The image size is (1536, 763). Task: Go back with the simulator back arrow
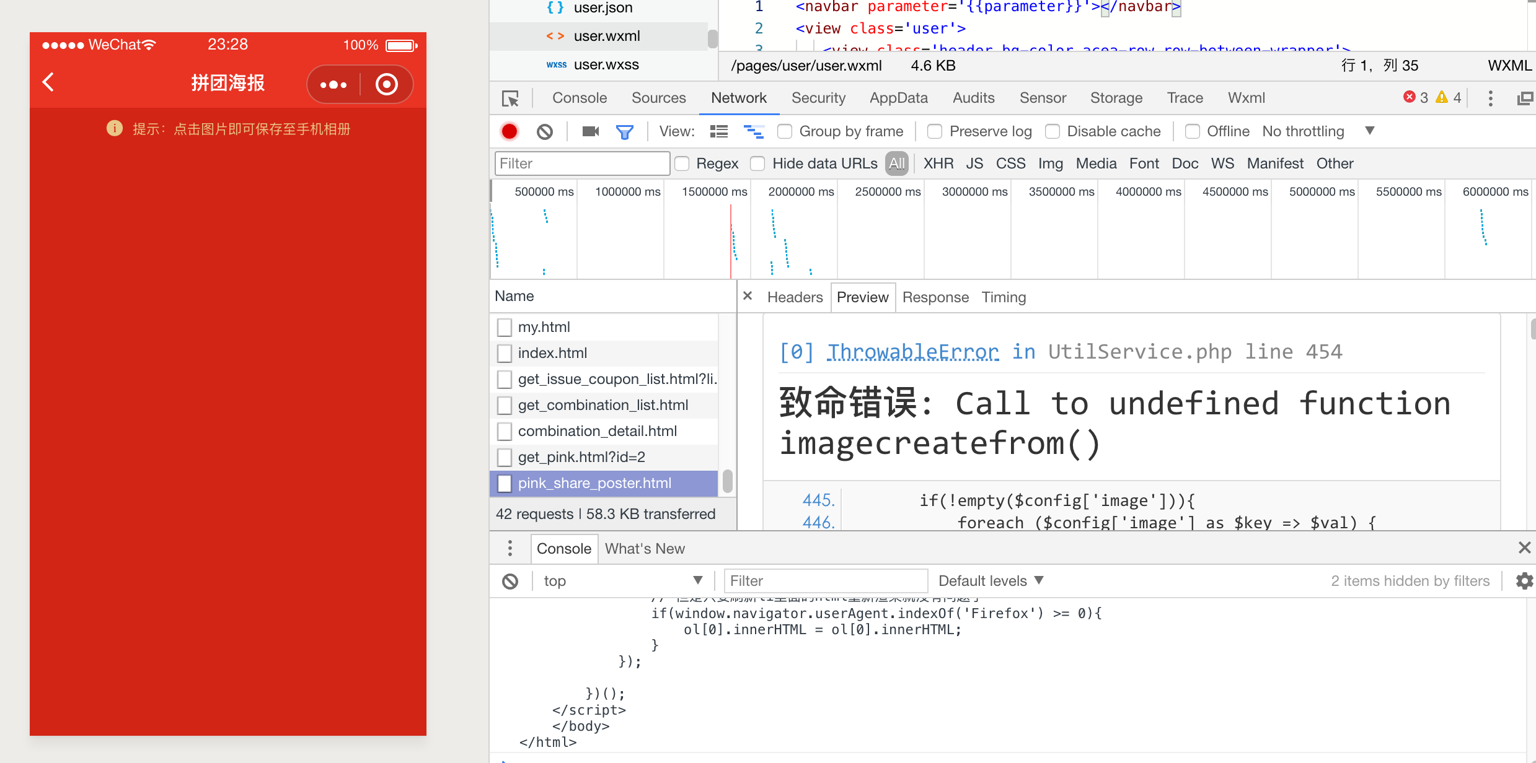coord(48,82)
